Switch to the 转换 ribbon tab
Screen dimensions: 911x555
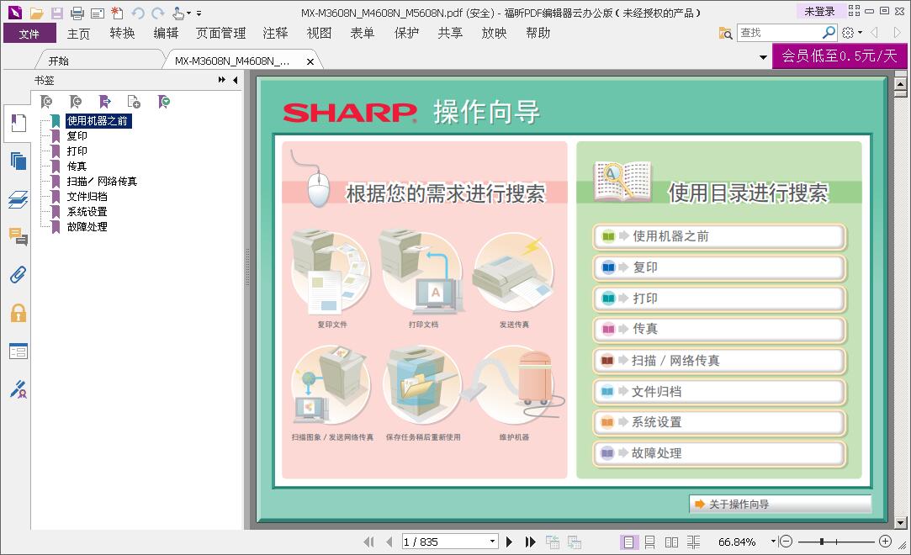pyautogui.click(x=122, y=33)
